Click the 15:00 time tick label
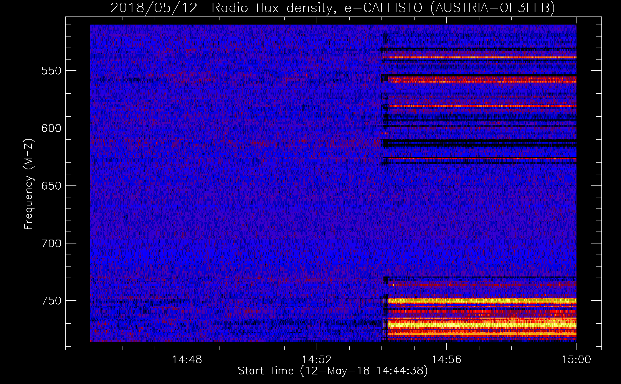 pos(576,360)
